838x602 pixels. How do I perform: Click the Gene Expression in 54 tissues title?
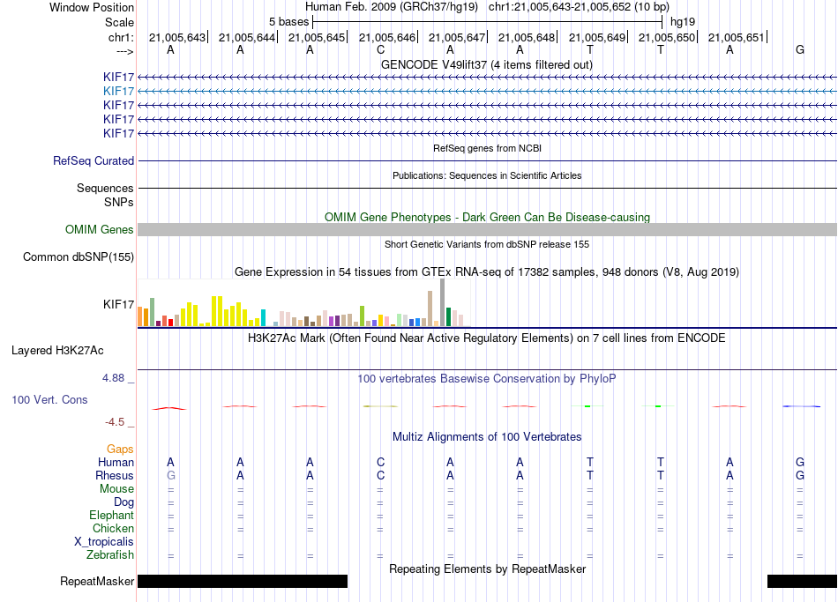[487, 271]
